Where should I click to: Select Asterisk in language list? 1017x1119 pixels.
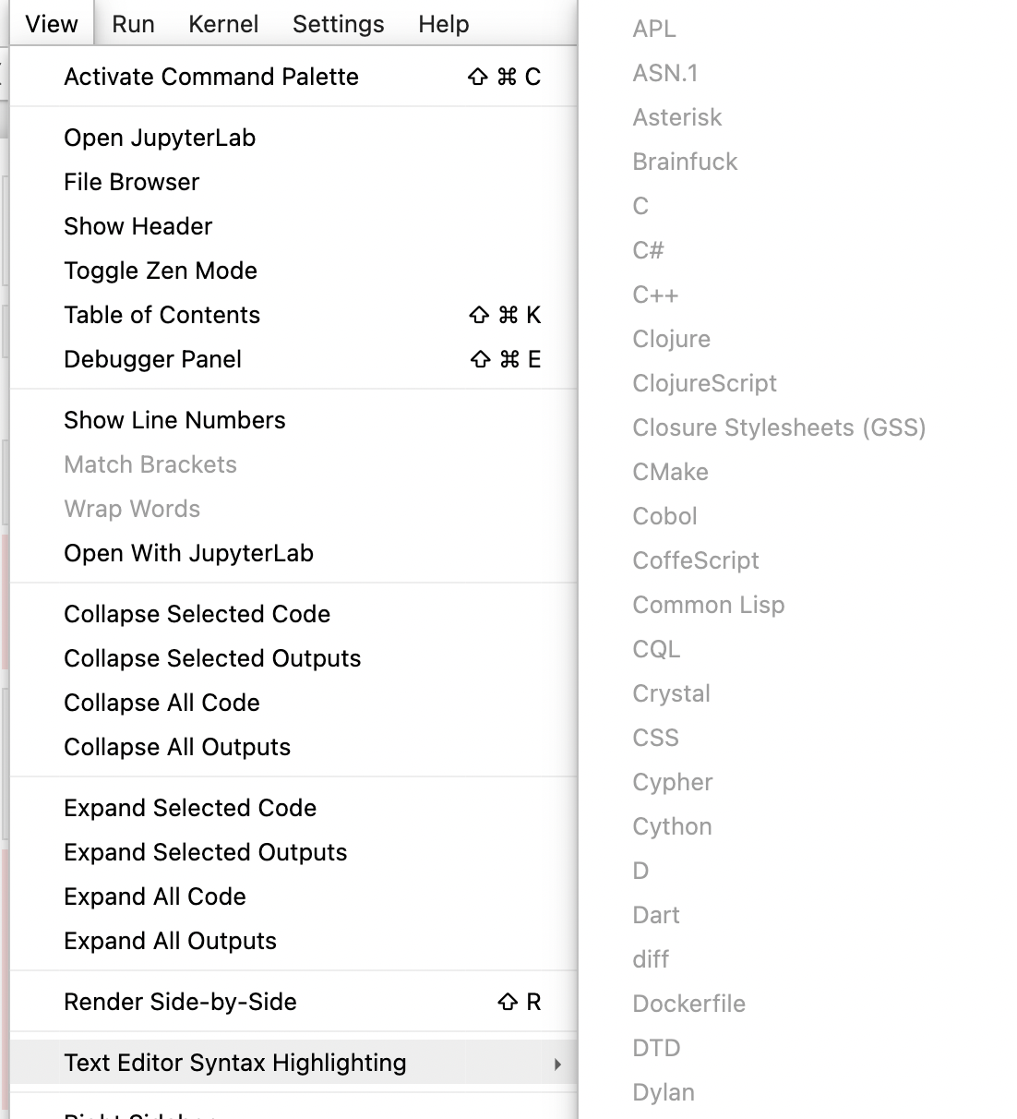click(677, 117)
